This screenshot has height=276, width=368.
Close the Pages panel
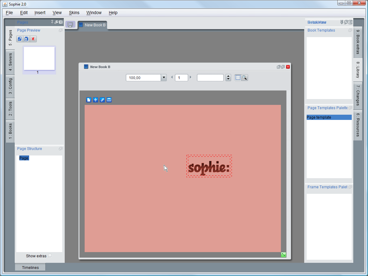(61, 22)
